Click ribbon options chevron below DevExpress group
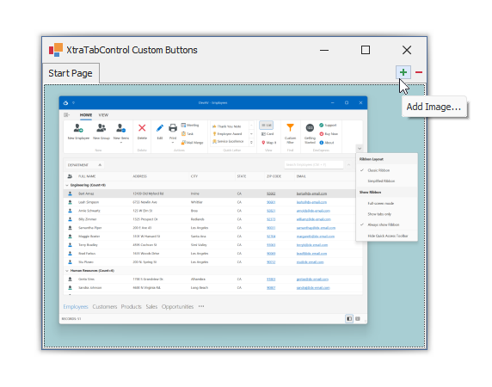 [x=360, y=148]
